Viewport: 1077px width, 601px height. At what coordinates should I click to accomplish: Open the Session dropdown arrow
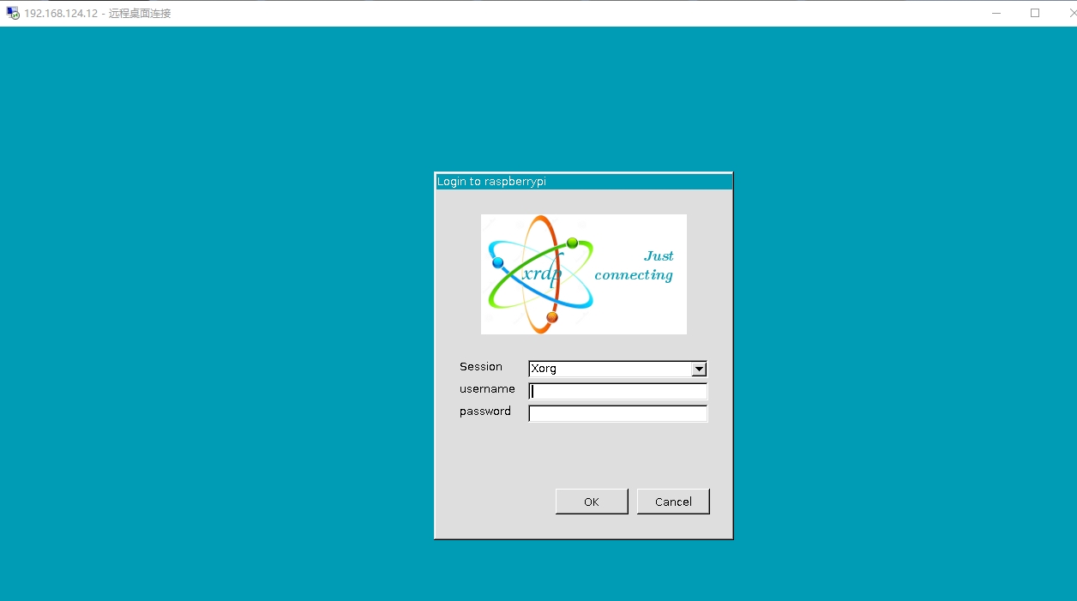pos(699,369)
